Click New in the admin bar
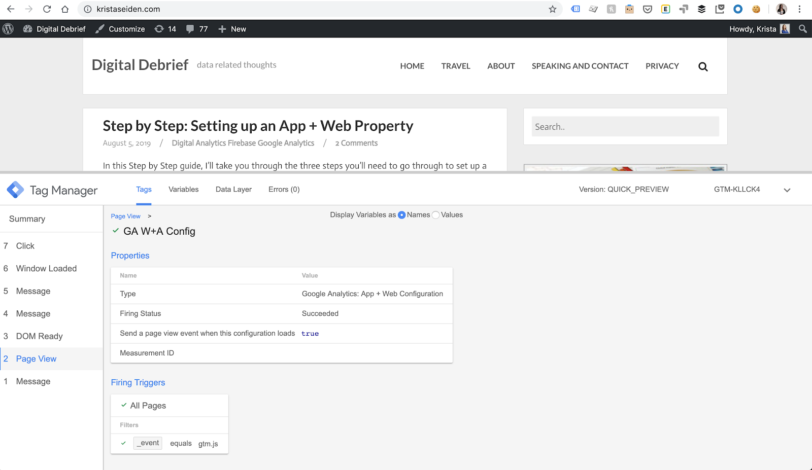Image resolution: width=812 pixels, height=470 pixels. (232, 29)
